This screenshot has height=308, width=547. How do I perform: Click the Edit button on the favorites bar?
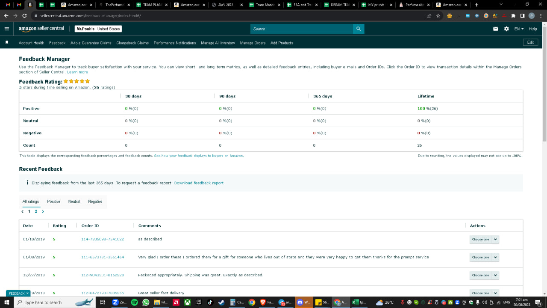(530, 42)
